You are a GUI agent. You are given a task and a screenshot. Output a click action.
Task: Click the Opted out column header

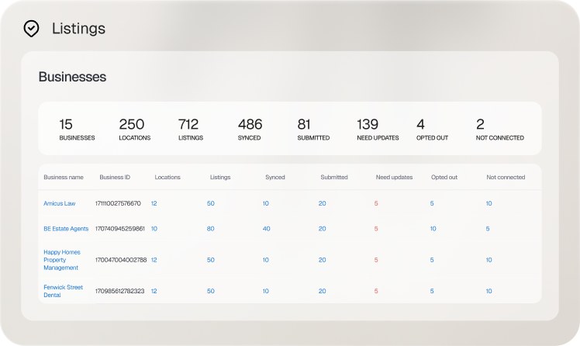(444, 177)
